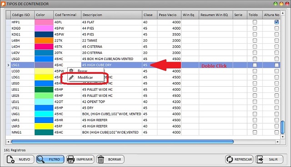Viewport: 291px width, 167px height.
Task: Click the vertical scrollbar down arrow
Action: click(282, 137)
